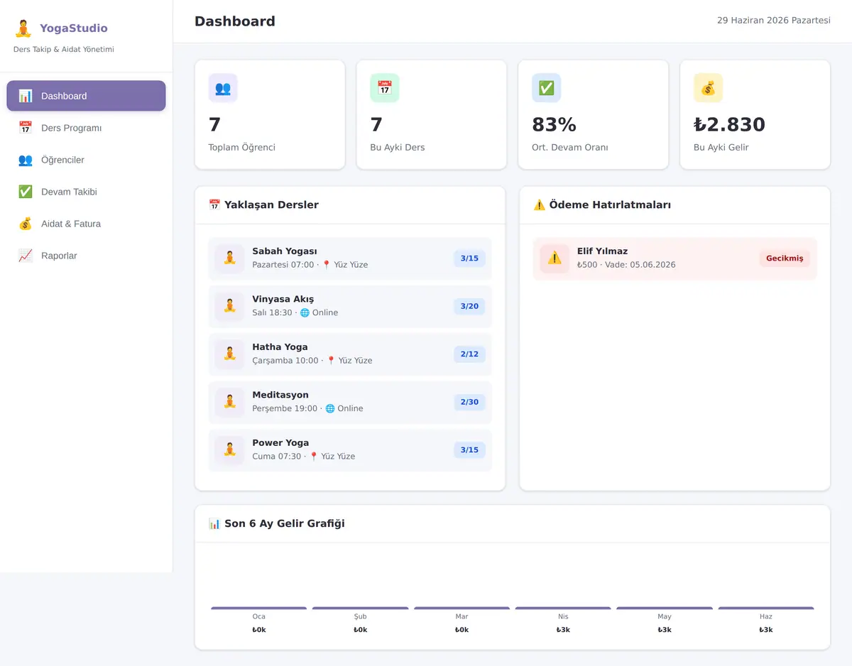The width and height of the screenshot is (852, 666).
Task: Open Aidat & Fatura page
Action: click(x=86, y=224)
